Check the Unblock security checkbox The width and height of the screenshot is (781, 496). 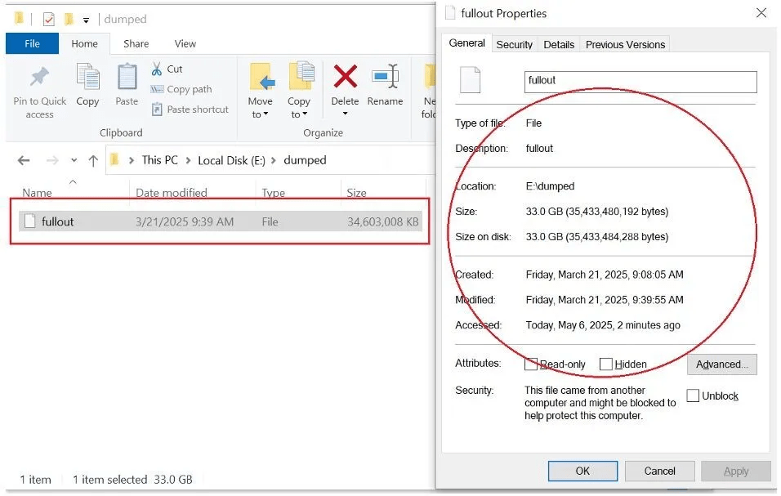point(693,395)
